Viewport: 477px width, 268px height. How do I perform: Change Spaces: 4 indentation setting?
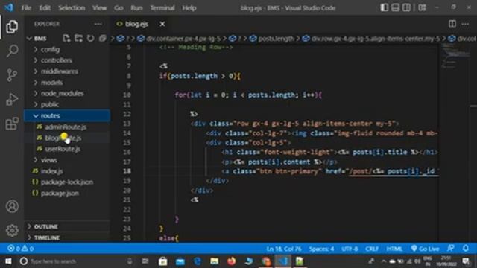[x=321, y=249]
